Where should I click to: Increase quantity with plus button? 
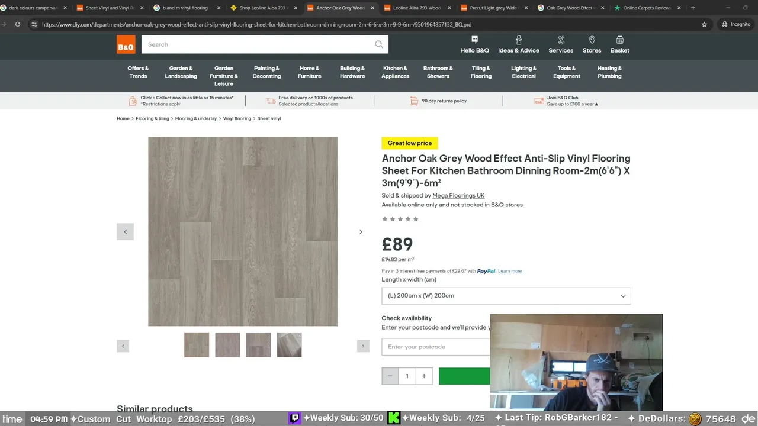tap(424, 376)
